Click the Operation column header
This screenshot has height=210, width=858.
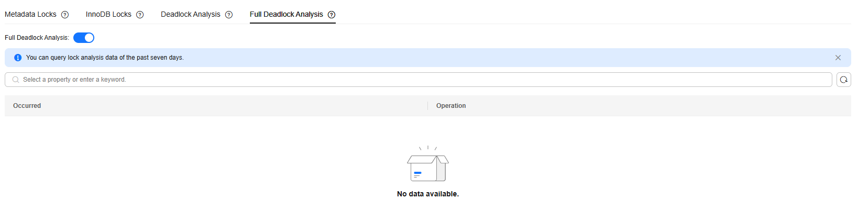[x=451, y=106]
